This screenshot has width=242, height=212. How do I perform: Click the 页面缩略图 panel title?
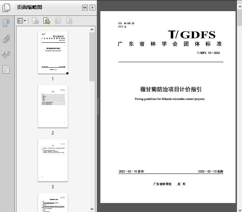pos(29,7)
